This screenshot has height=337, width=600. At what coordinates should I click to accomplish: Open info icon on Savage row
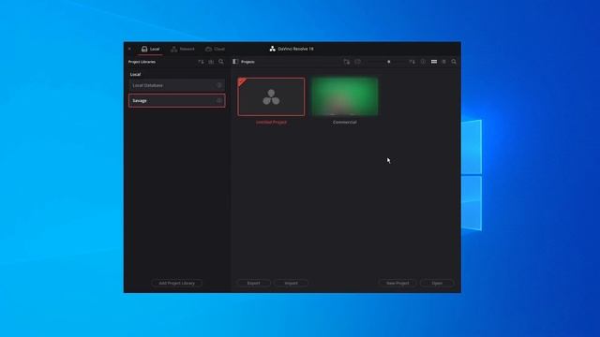click(x=219, y=100)
